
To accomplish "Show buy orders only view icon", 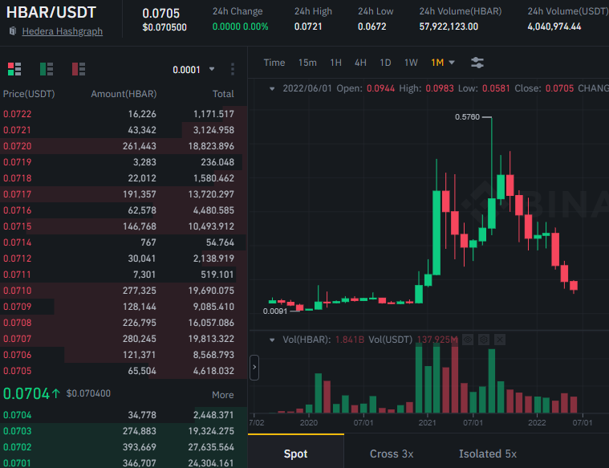I will 47,69.
